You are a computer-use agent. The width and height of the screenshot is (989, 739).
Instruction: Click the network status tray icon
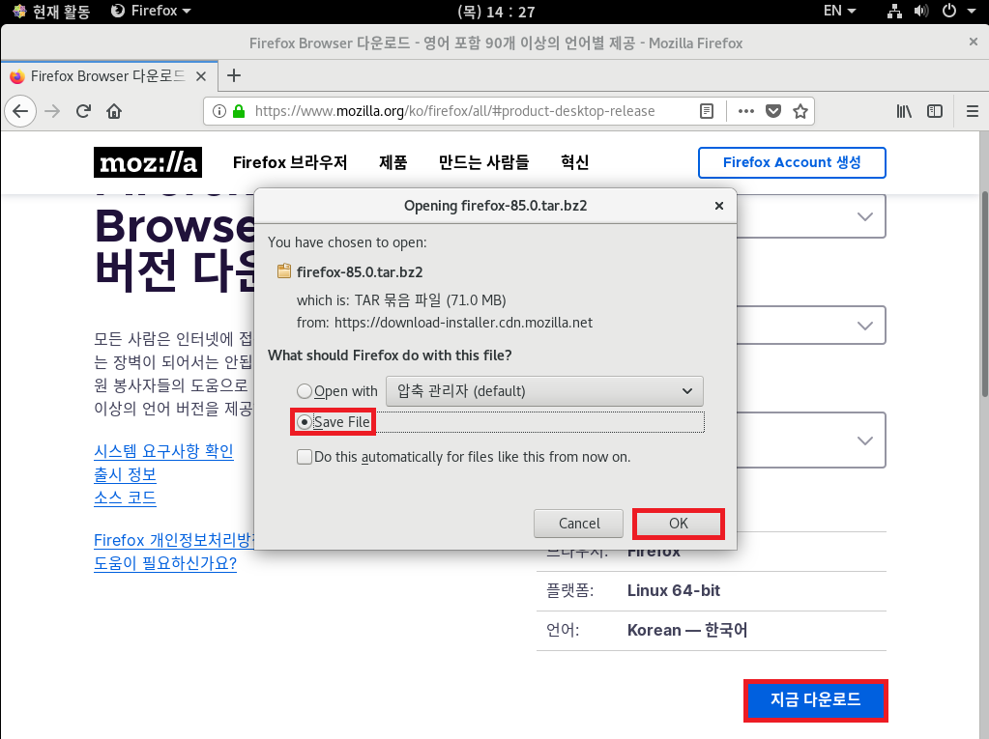pyautogui.click(x=894, y=12)
